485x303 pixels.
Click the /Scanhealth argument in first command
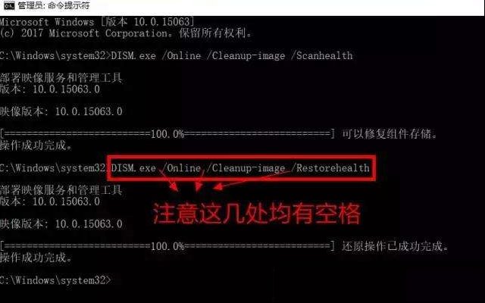tap(321, 55)
